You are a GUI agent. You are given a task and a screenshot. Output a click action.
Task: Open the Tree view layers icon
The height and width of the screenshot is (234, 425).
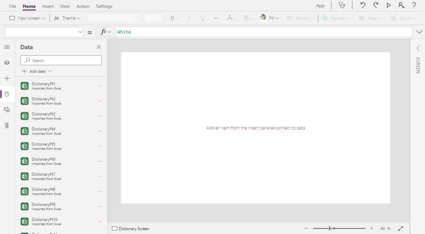(7, 63)
